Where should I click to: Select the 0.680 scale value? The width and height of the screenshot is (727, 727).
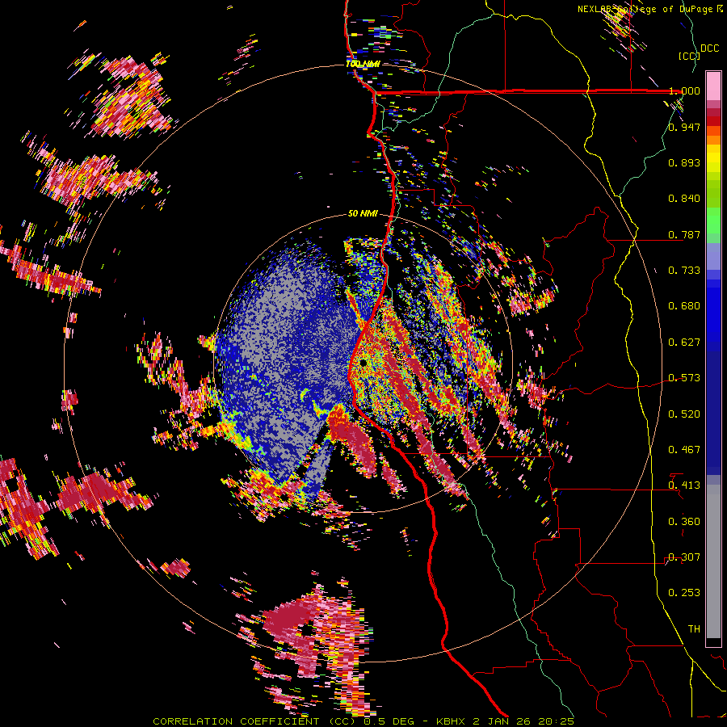[684, 306]
